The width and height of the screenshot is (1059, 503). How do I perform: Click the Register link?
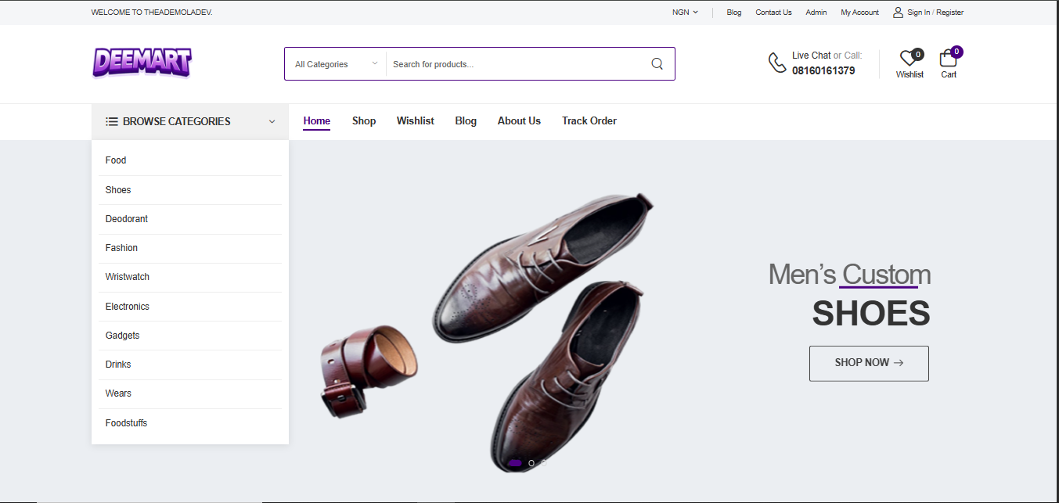point(950,13)
